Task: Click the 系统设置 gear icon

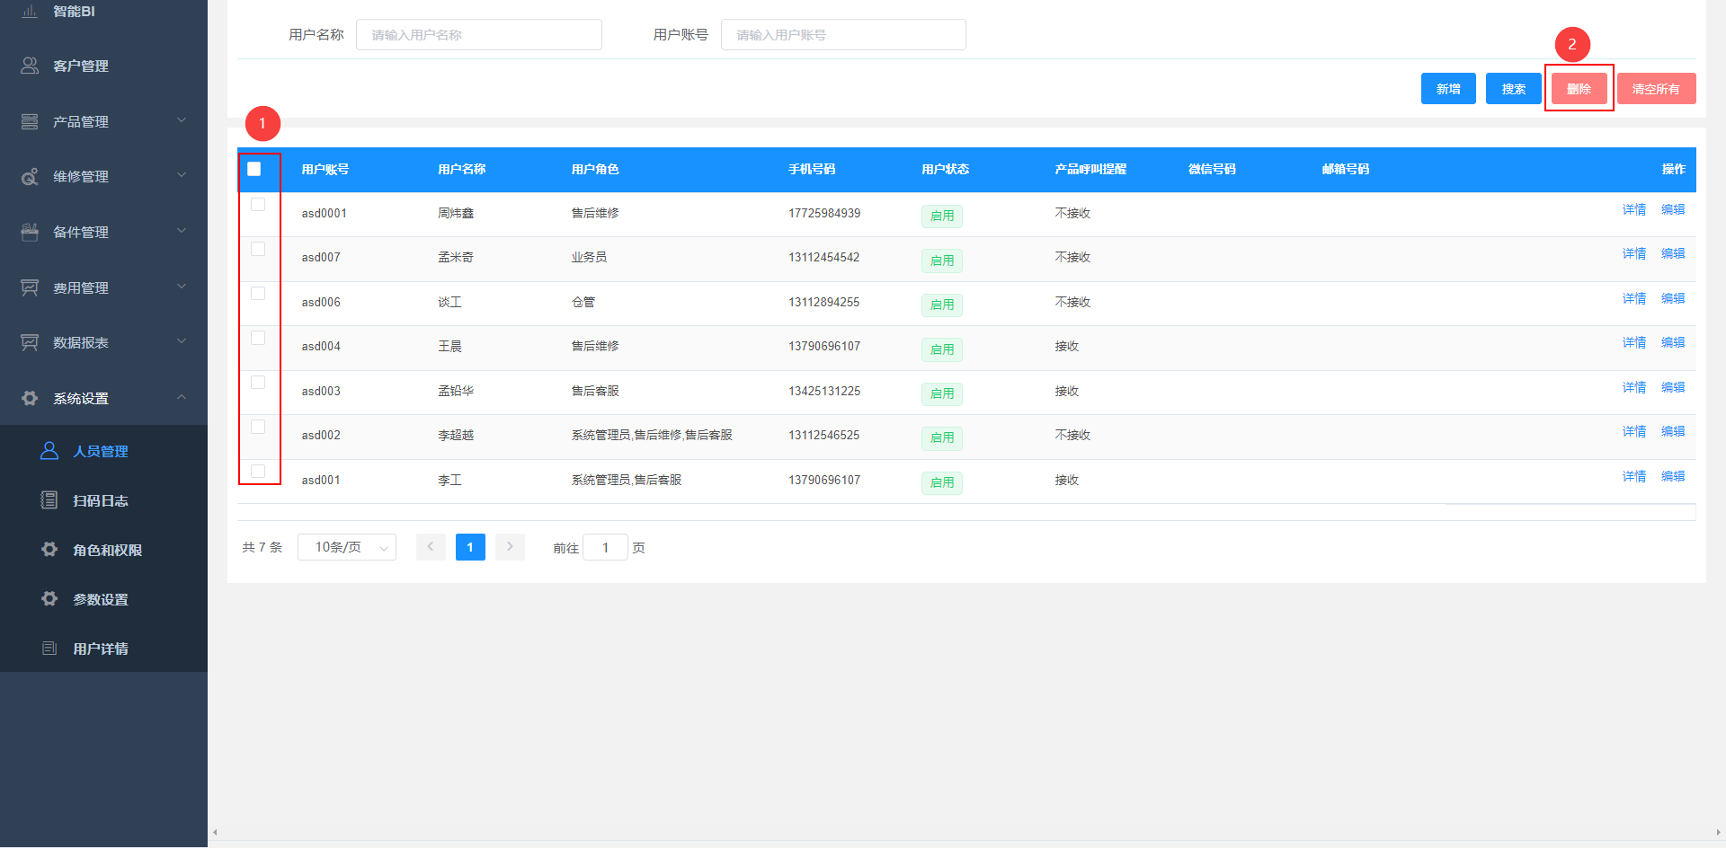Action: (x=30, y=398)
